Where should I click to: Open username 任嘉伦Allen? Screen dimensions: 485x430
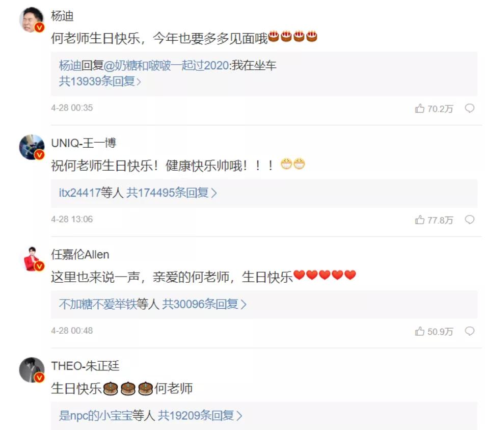[80, 255]
